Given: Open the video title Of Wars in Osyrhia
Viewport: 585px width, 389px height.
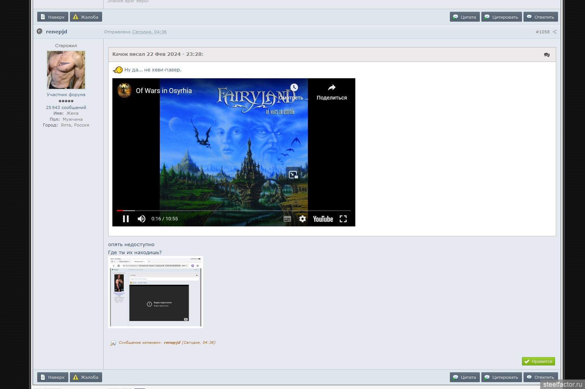Looking at the screenshot, I should pyautogui.click(x=164, y=91).
